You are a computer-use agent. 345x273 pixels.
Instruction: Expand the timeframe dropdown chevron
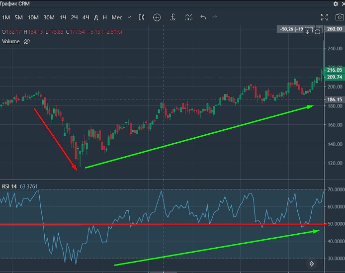[x=129, y=17]
